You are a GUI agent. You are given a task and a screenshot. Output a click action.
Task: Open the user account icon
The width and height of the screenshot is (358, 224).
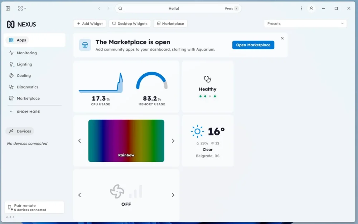pos(311,9)
